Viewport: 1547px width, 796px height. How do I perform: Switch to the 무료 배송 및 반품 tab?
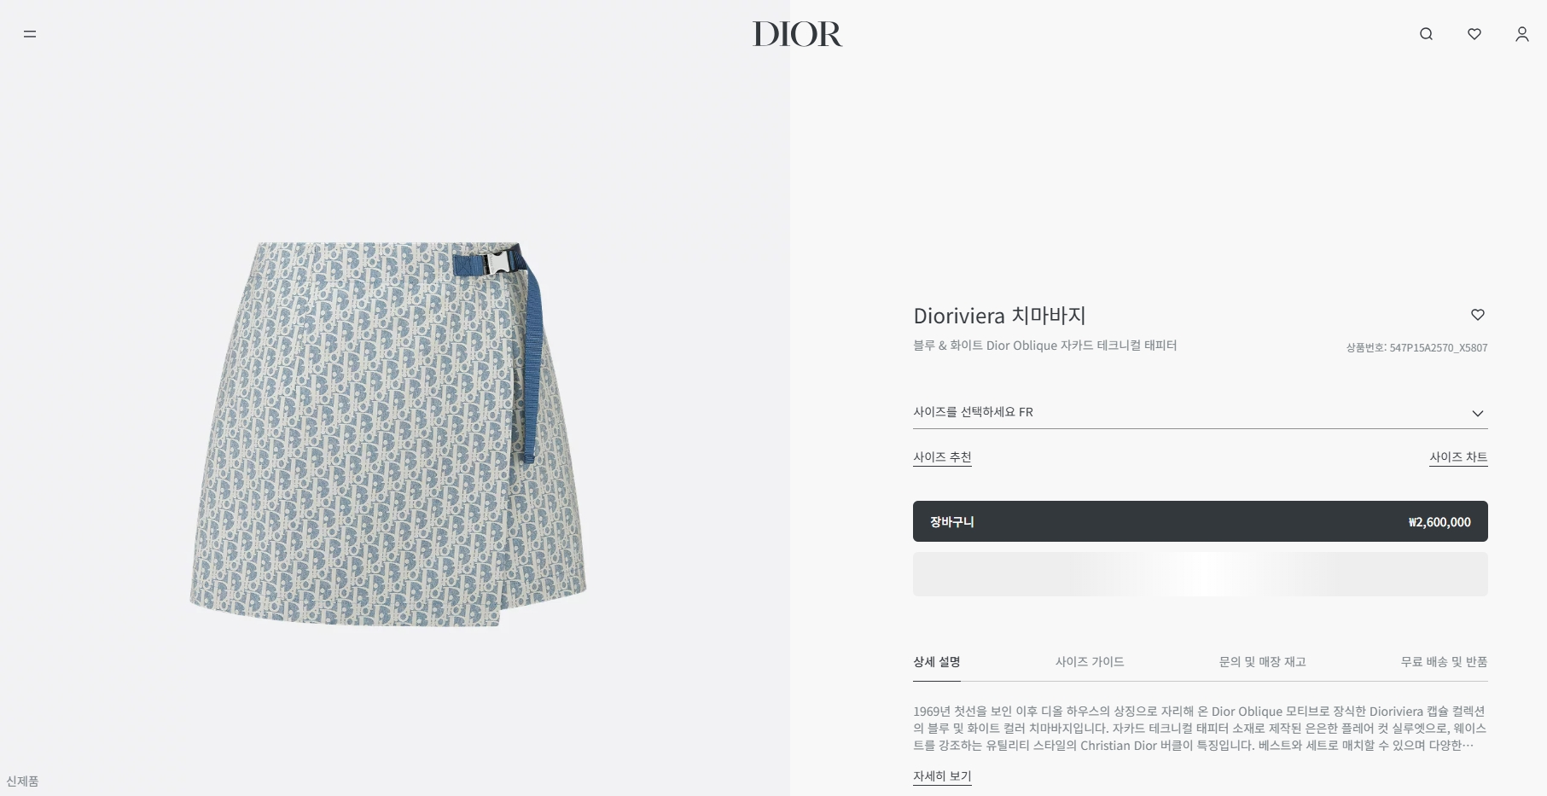point(1444,662)
